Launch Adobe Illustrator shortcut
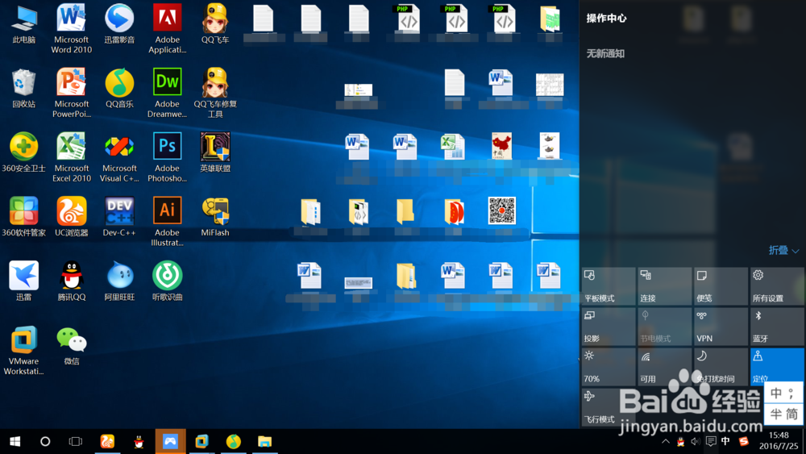The width and height of the screenshot is (806, 454). click(x=167, y=222)
